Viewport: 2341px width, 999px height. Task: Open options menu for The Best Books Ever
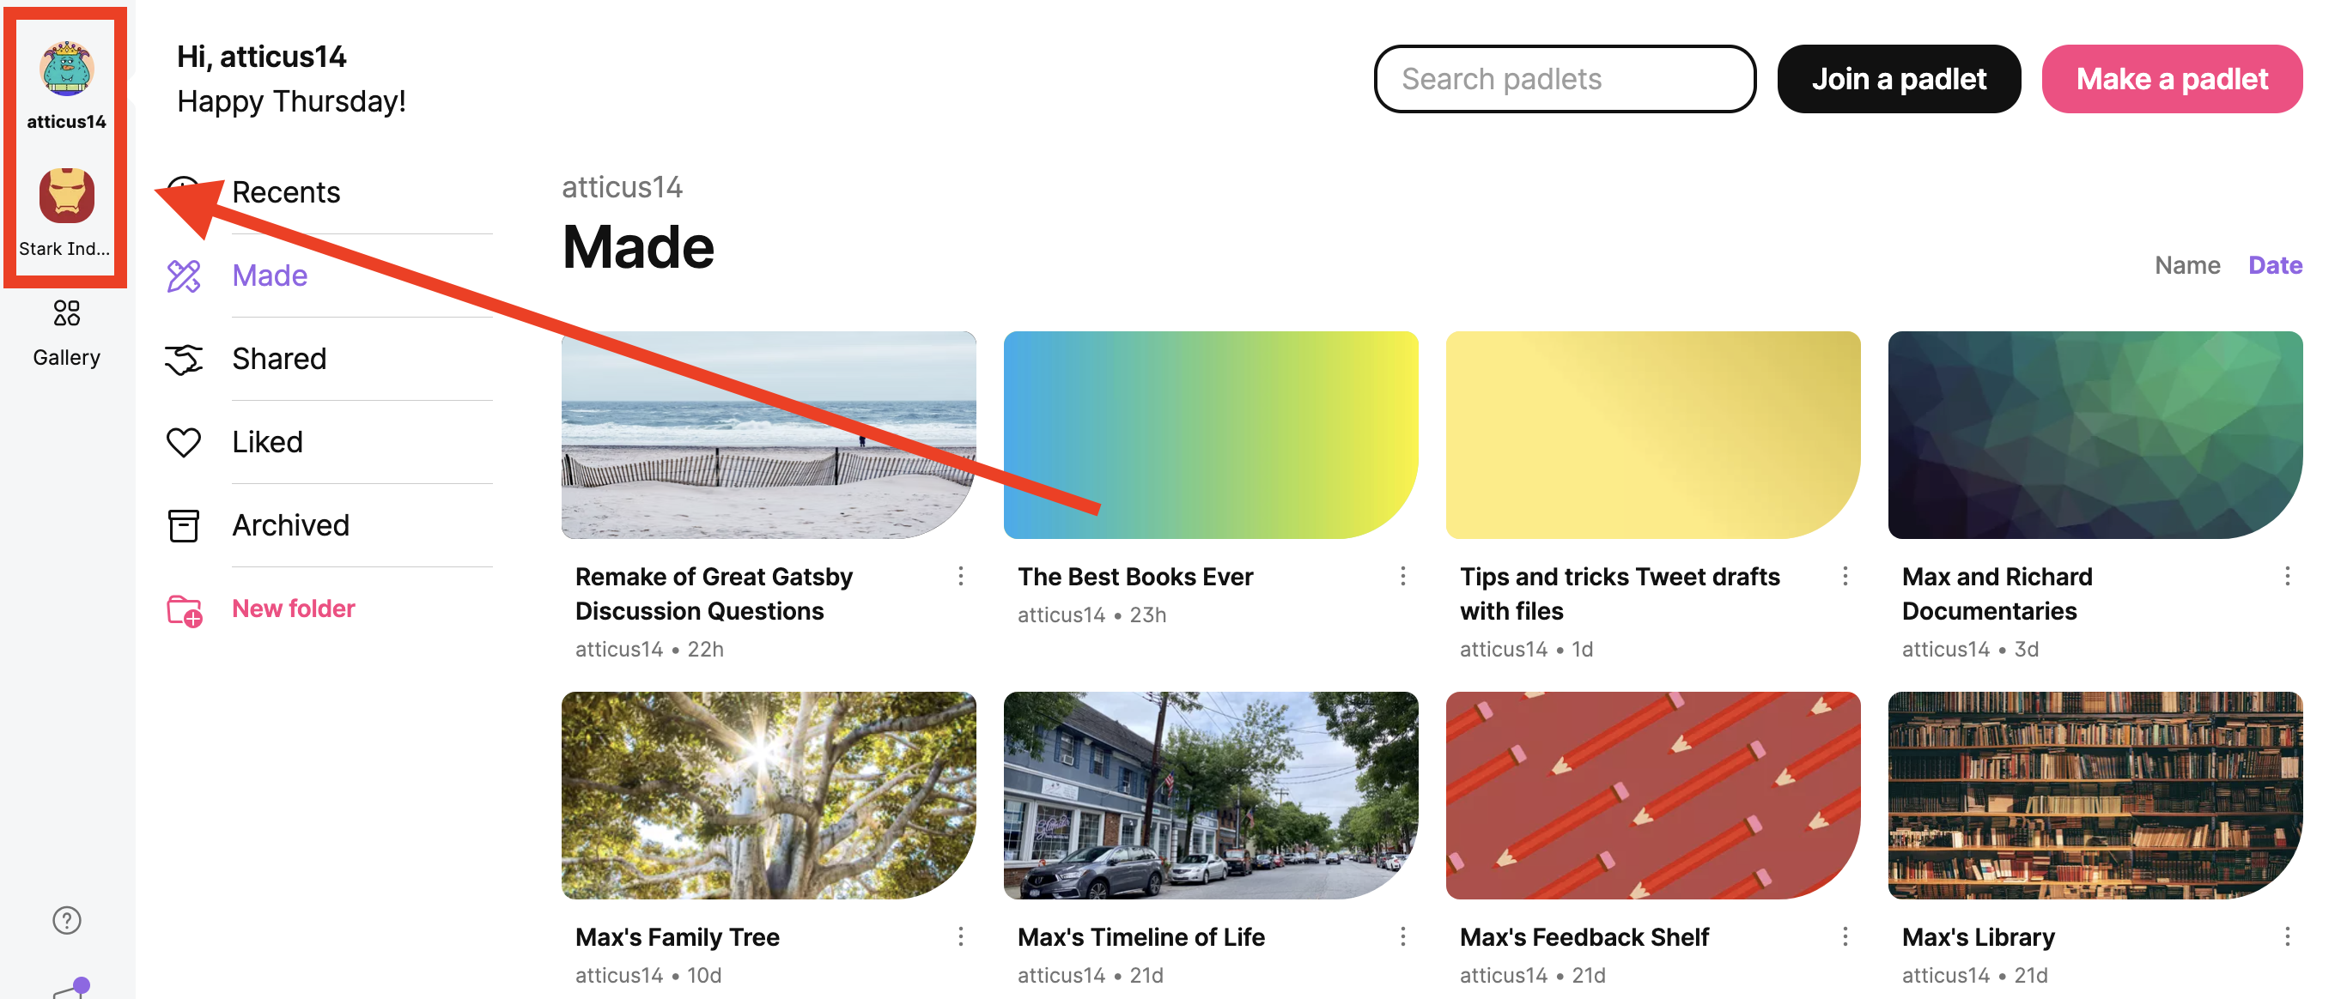1403,576
